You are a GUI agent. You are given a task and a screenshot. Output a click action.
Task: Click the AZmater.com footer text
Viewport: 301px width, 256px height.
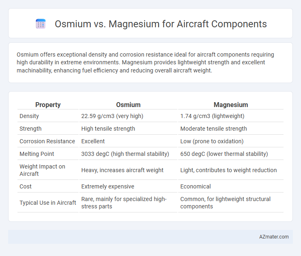pyautogui.click(x=274, y=237)
